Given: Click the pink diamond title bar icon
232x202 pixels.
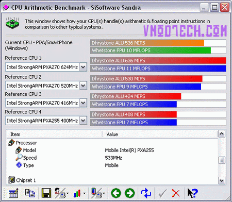Looking at the screenshot, I should pos(6,7).
